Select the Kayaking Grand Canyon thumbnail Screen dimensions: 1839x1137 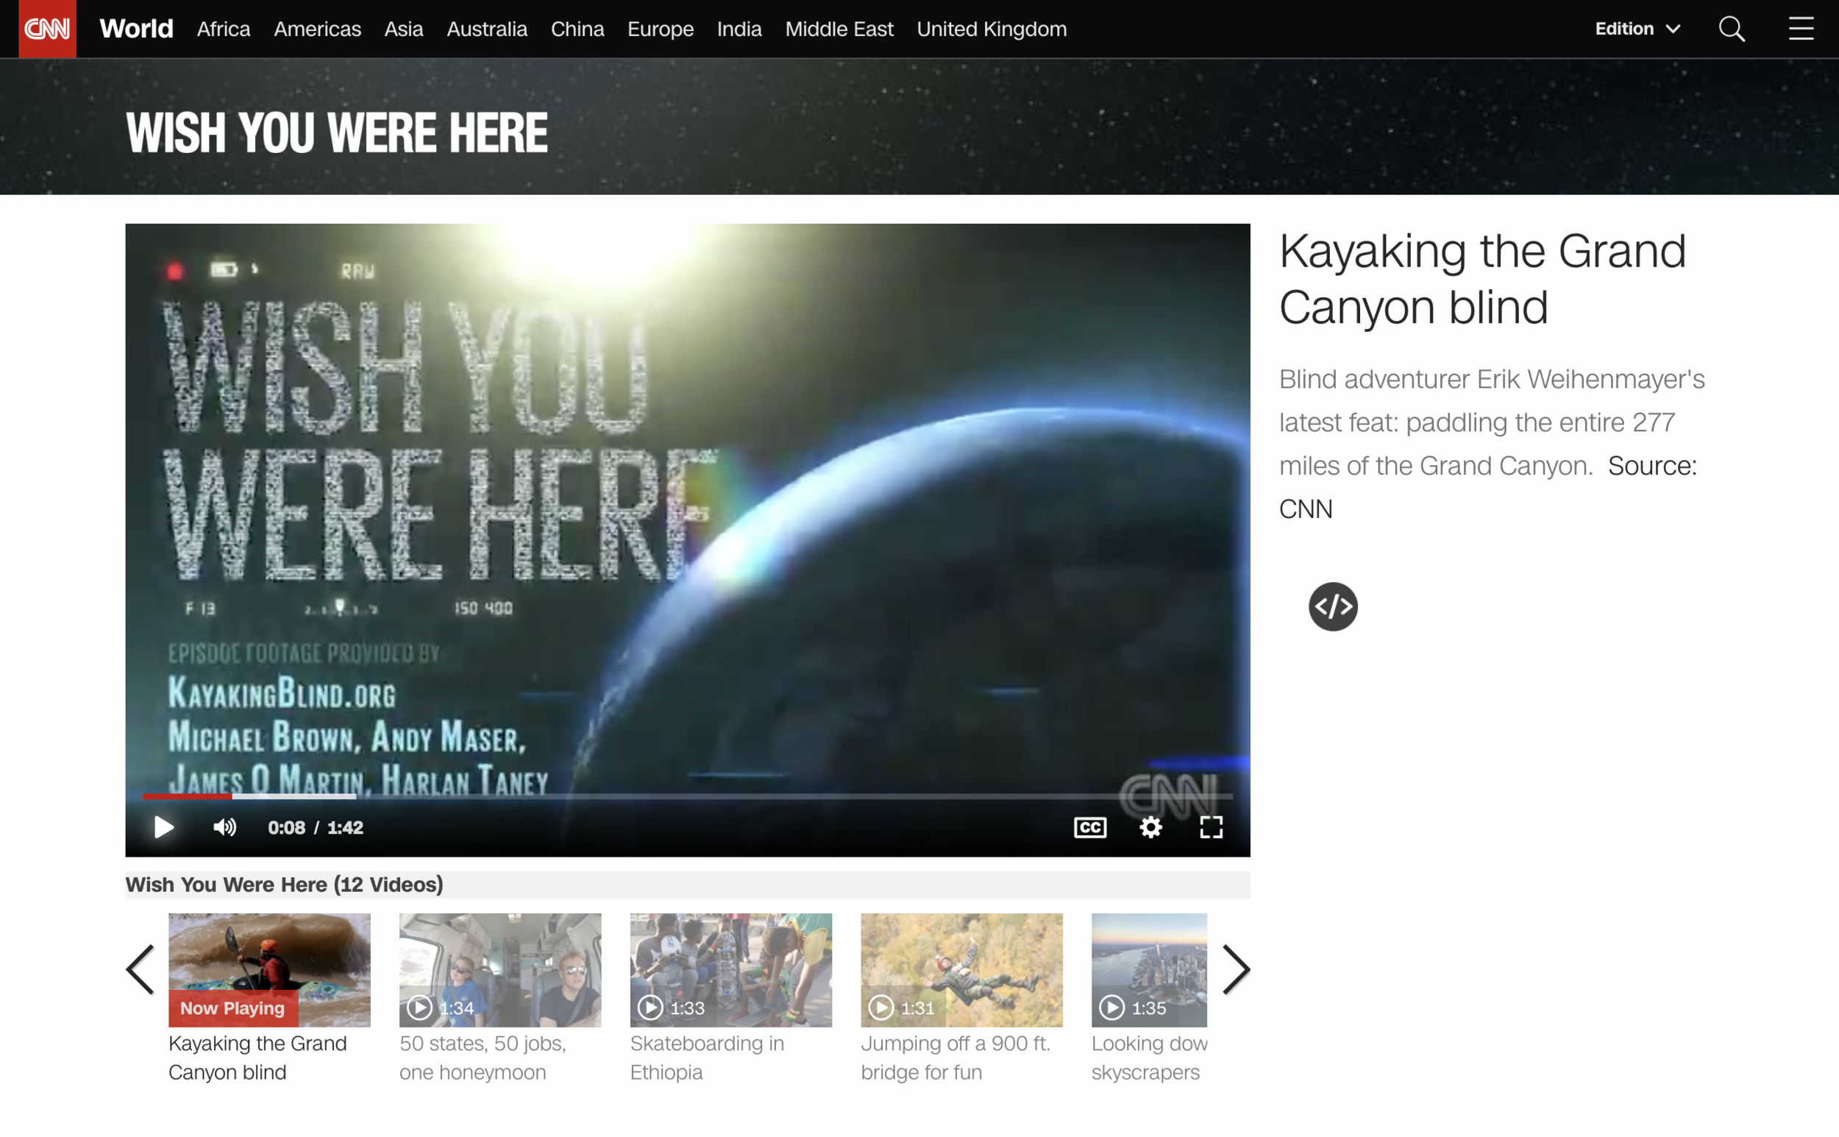coord(269,970)
